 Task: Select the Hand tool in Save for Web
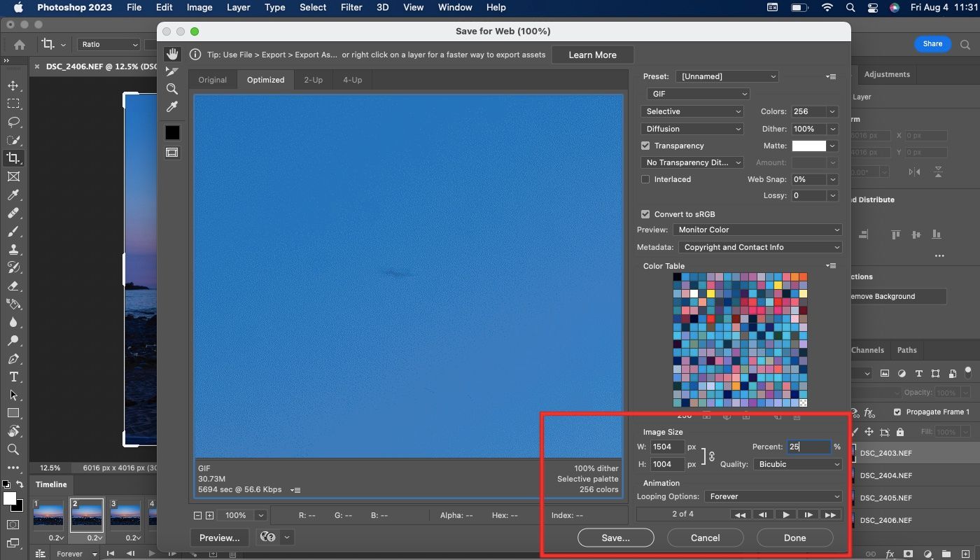pyautogui.click(x=172, y=55)
